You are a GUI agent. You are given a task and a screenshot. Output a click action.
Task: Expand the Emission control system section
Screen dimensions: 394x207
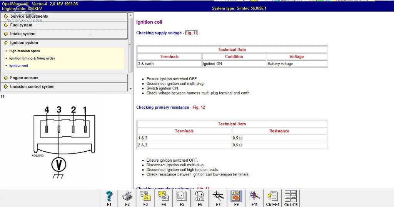click(64, 86)
